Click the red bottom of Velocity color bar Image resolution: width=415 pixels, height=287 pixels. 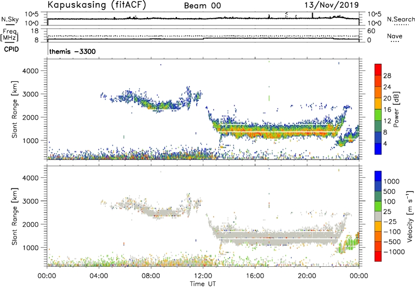pos(378,256)
